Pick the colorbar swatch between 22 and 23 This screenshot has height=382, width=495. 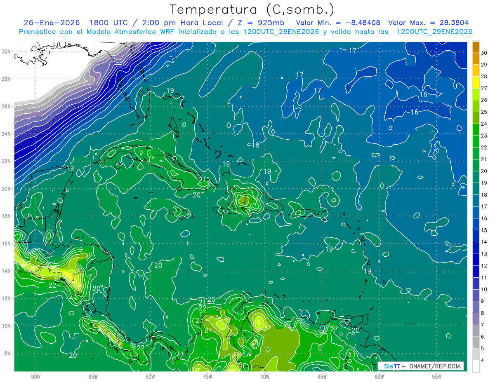476,141
